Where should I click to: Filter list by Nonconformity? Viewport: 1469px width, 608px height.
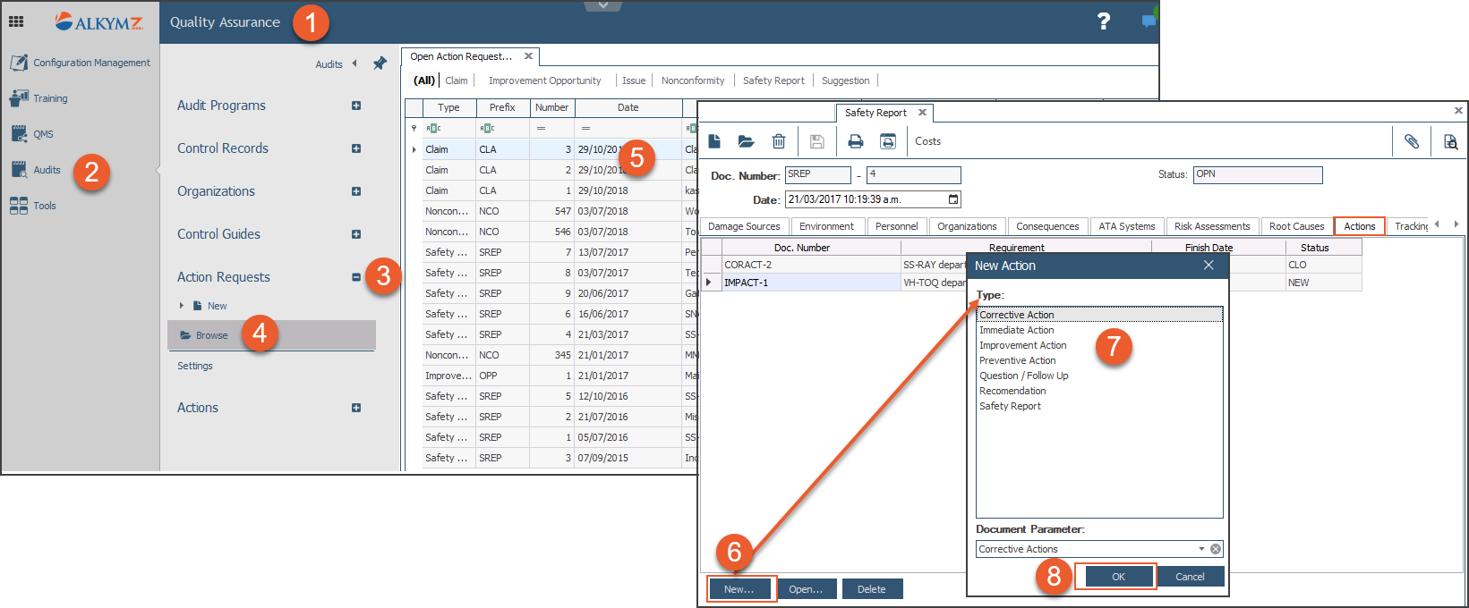pyautogui.click(x=693, y=80)
